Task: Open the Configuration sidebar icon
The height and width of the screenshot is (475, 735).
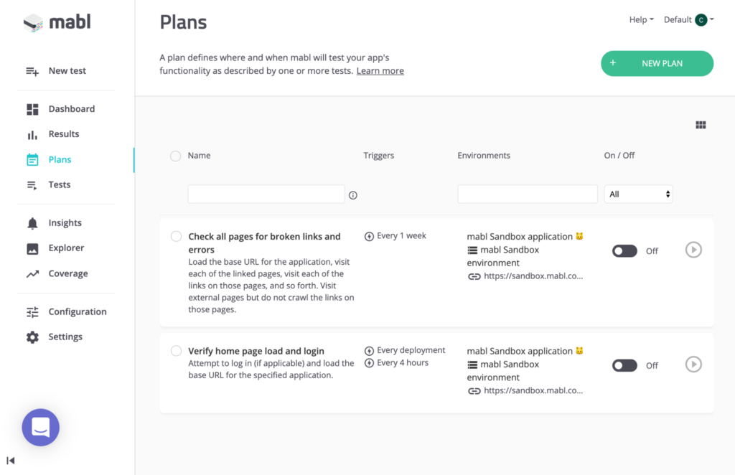Action: pyautogui.click(x=32, y=311)
